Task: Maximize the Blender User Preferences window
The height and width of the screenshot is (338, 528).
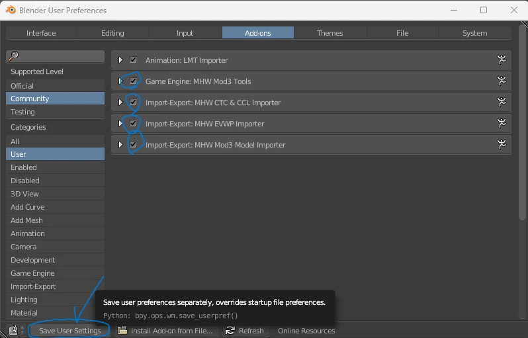Action: [x=484, y=10]
